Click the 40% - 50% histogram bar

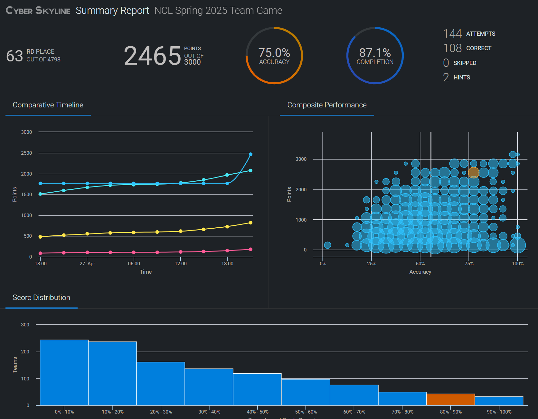coord(257,389)
